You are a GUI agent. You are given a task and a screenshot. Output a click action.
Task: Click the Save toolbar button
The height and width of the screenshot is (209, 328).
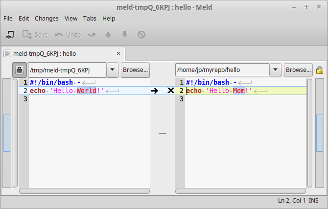[x=35, y=35]
